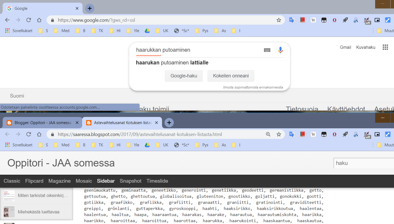Viewport: 394px width, 224px height.
Task: Switch blog view to Magazine
Action: click(60, 181)
